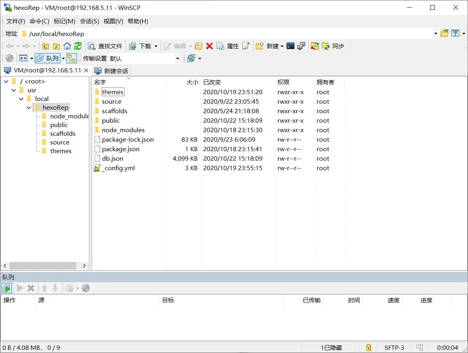
Task: Toggle the directory tree panel button
Action: coord(72,58)
